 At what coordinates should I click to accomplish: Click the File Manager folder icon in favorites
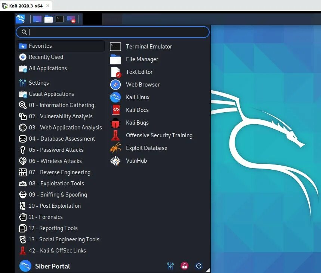tap(115, 59)
